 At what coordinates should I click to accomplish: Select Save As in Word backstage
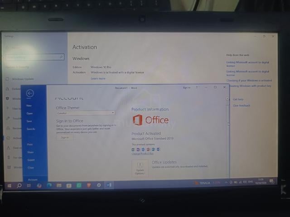[31, 129]
